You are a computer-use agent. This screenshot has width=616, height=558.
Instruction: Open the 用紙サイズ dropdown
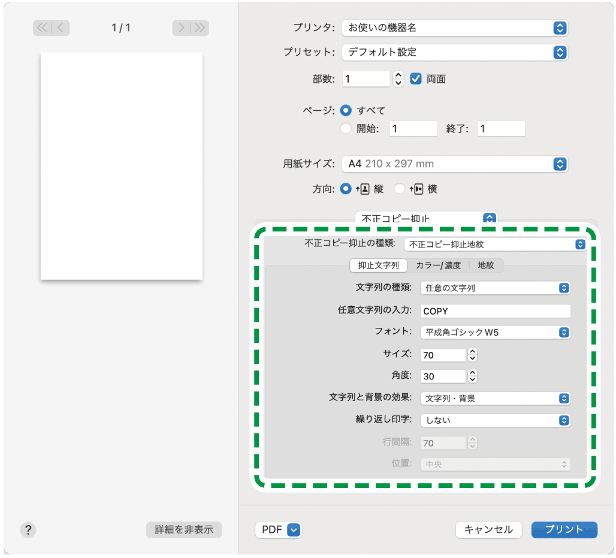(454, 164)
